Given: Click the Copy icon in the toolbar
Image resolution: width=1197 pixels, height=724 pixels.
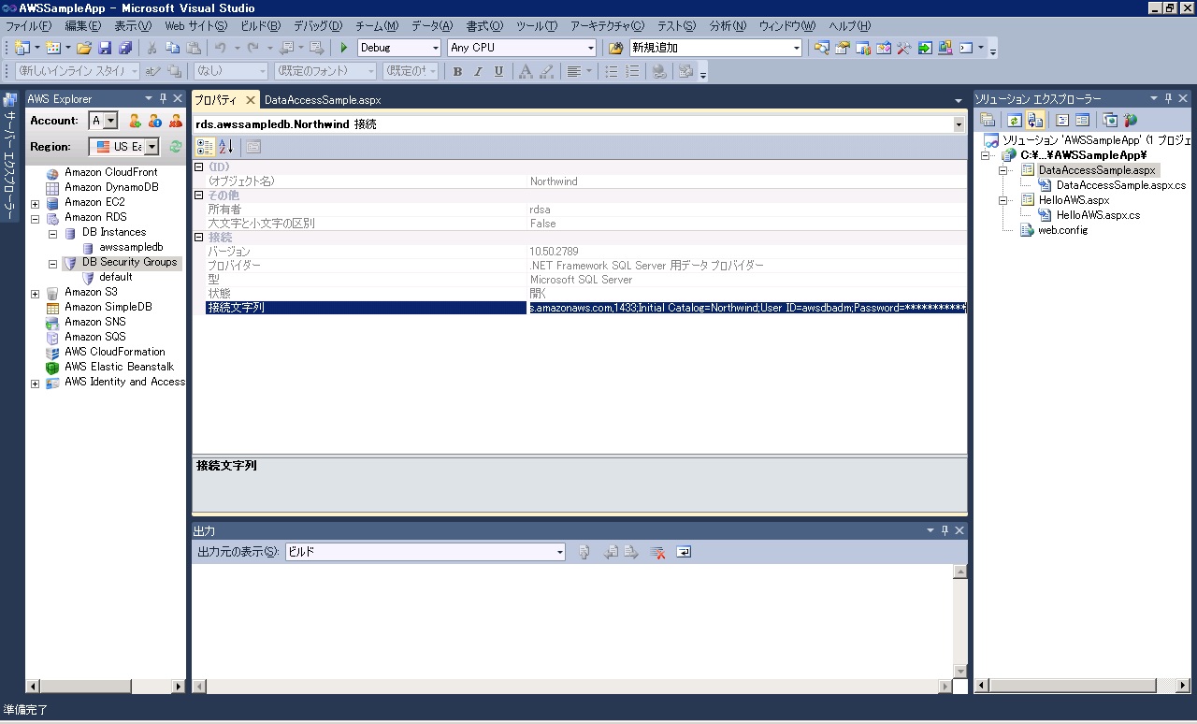Looking at the screenshot, I should [x=172, y=48].
